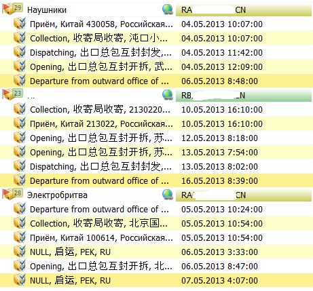Viewport: 313px width, 291px height.
Task: Click the tracking number field for Электробритва
Action: pos(244,195)
